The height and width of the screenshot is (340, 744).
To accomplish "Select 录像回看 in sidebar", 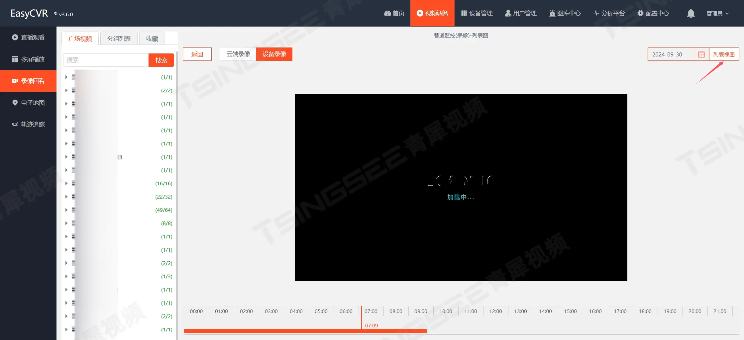I will point(28,81).
